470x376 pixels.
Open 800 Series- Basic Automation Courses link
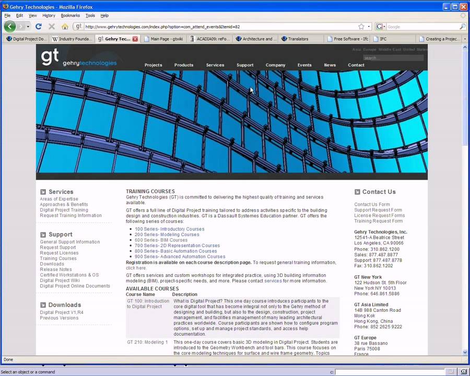pyautogui.click(x=175, y=251)
